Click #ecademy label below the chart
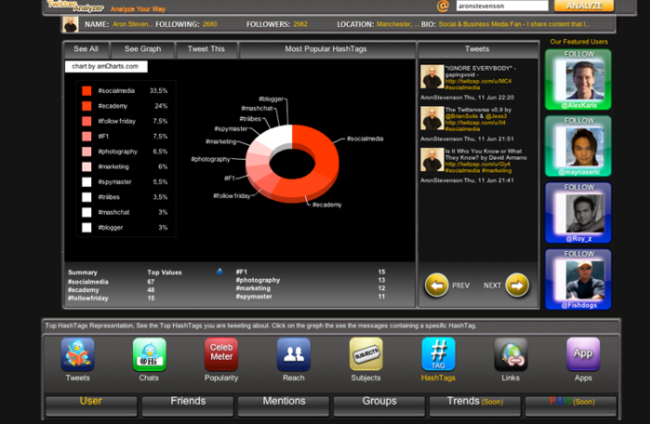650x424 pixels. (326, 205)
